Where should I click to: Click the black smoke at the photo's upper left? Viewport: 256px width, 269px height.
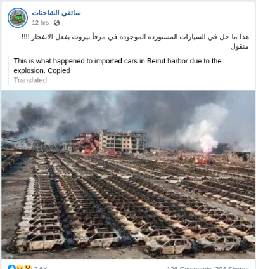(x=32, y=117)
